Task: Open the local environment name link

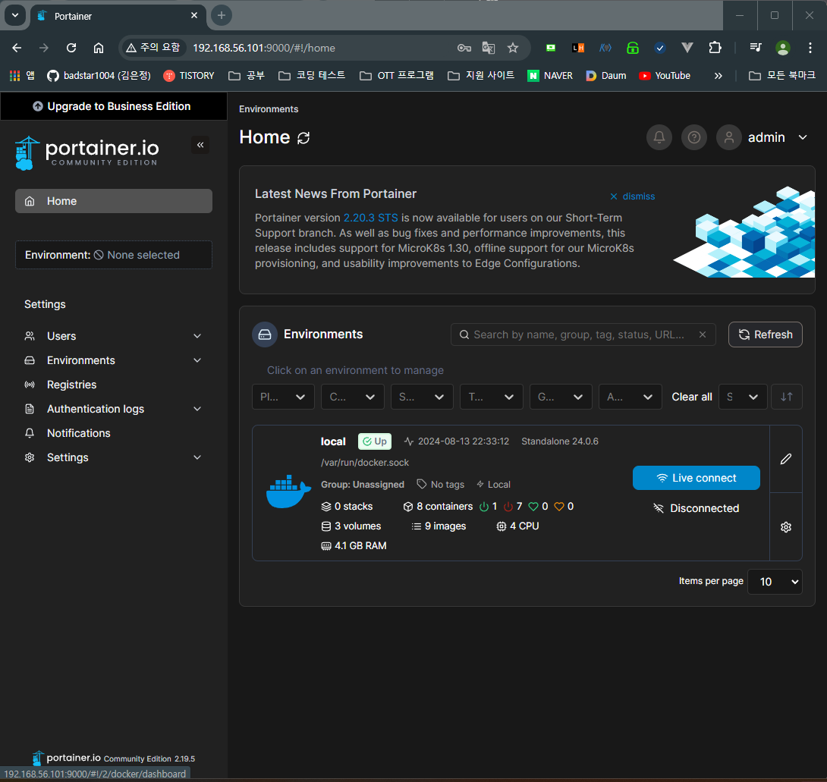Action: point(333,441)
